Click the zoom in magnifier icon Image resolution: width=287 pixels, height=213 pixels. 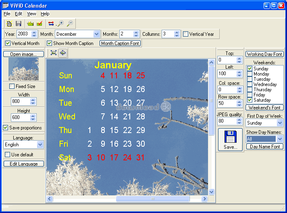60,24
